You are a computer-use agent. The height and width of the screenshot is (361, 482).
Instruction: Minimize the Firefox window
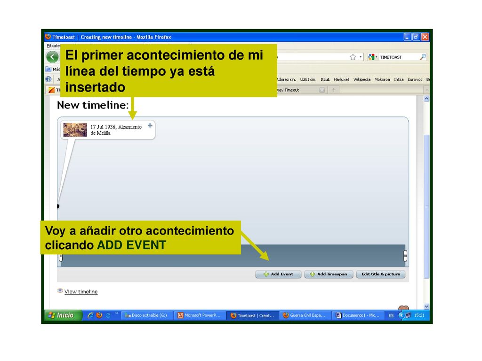[x=407, y=37]
